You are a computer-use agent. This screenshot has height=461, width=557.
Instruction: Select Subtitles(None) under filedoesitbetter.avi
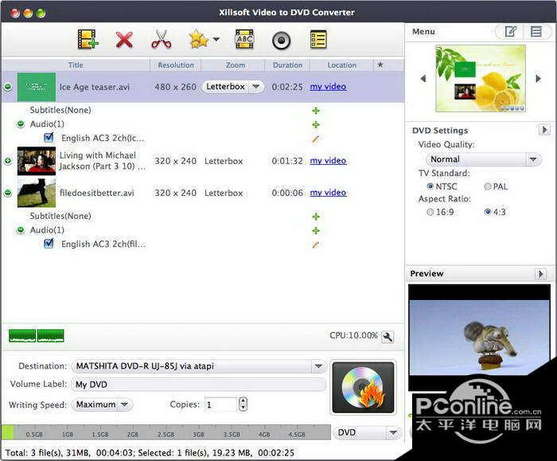pyautogui.click(x=60, y=216)
